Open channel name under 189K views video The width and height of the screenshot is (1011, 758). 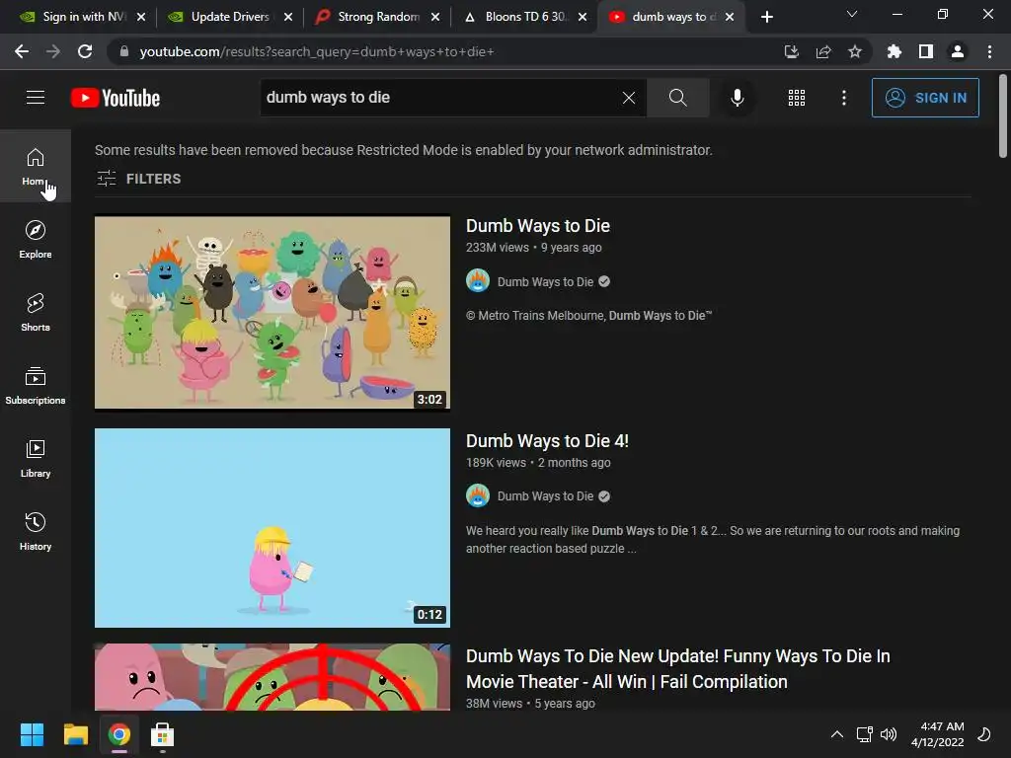click(545, 496)
